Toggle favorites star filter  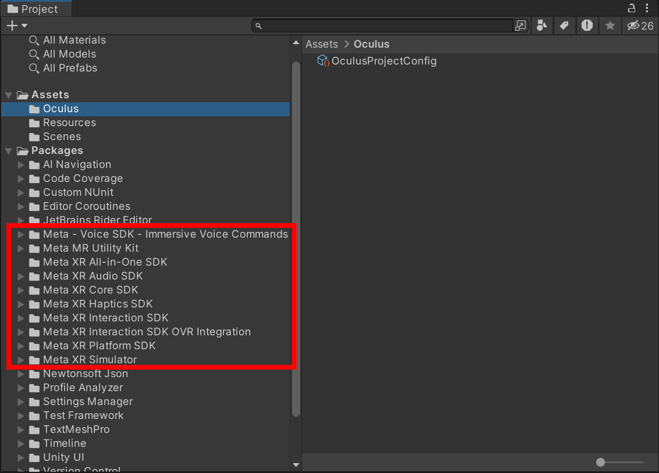click(610, 26)
